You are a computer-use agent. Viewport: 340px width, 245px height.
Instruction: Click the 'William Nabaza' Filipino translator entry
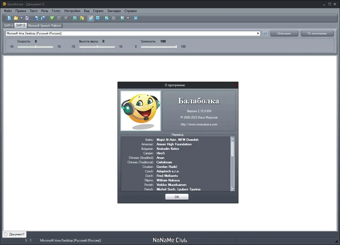pyautogui.click(x=168, y=180)
